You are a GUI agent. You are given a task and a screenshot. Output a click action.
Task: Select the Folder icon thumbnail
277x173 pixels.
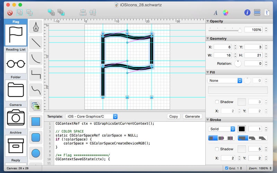pyautogui.click(x=16, y=91)
